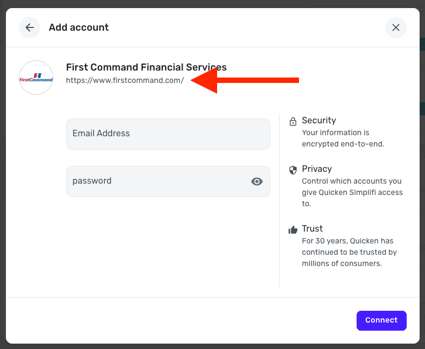Viewport: 425px width, 349px height.
Task: Focus the Email Address field
Action: 168,134
